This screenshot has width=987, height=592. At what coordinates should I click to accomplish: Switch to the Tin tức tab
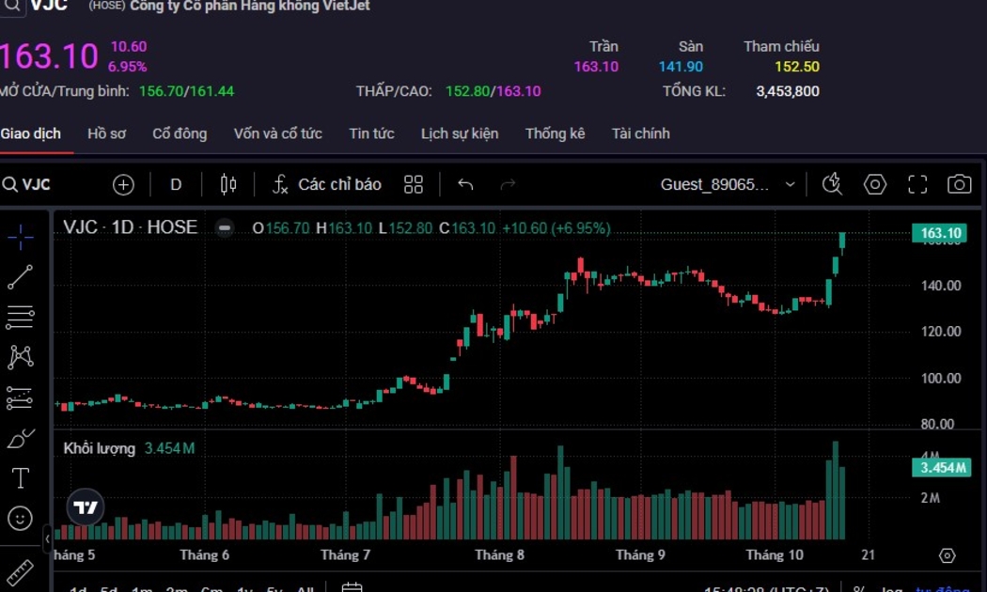click(371, 133)
